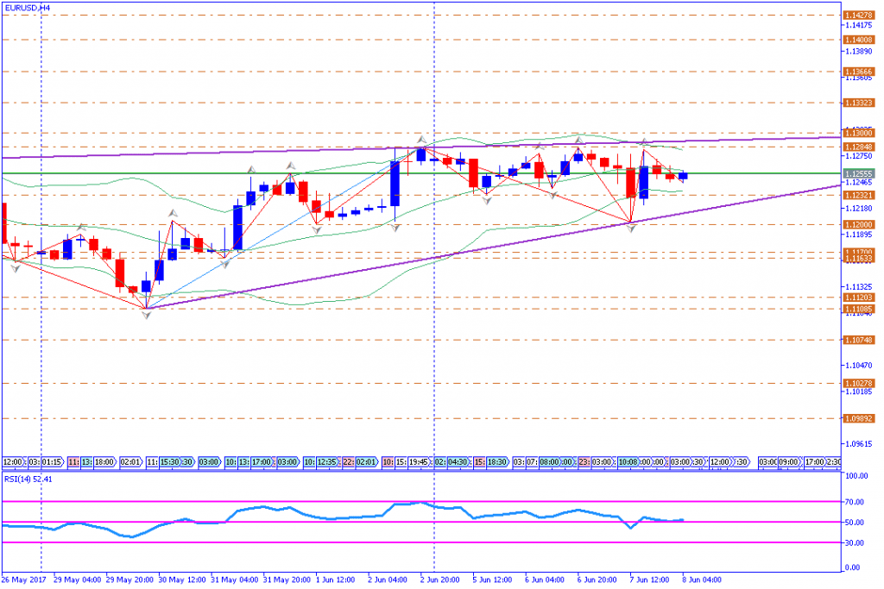Click the EURUSD,H4 chart title
The width and height of the screenshot is (884, 589).
[27, 7]
